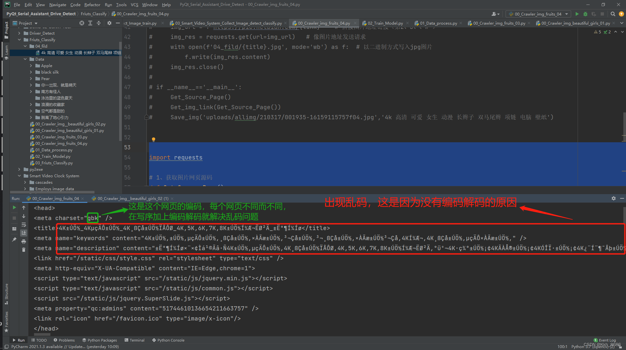Open the update notification icon top right
The image size is (626, 350).
(621, 14)
